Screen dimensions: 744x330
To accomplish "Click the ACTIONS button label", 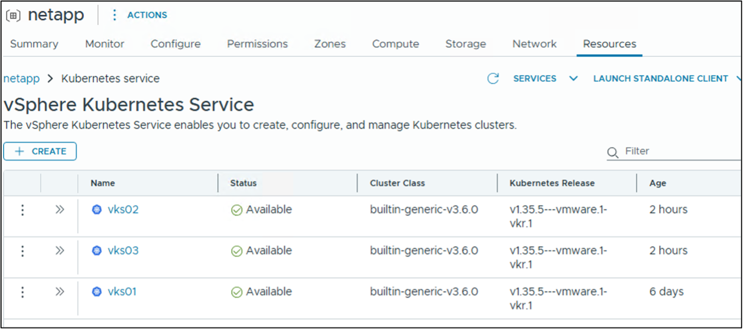I will [x=147, y=15].
